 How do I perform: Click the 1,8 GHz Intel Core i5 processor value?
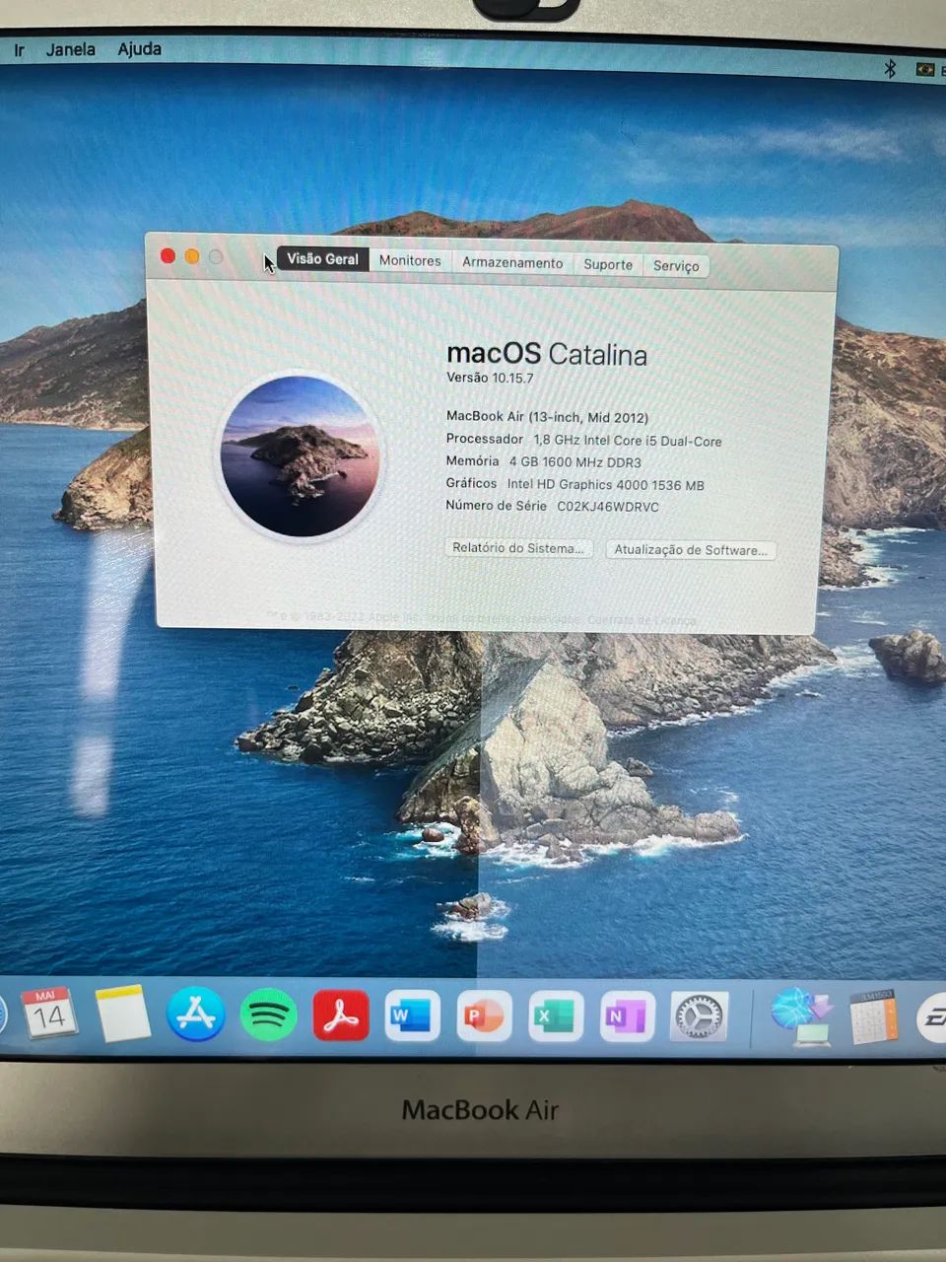tap(628, 441)
